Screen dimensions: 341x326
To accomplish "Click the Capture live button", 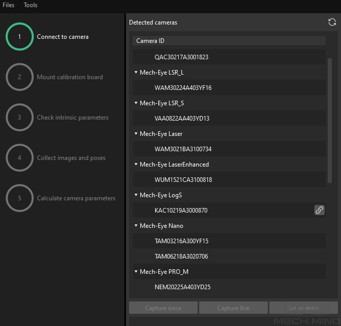I will coord(233,308).
